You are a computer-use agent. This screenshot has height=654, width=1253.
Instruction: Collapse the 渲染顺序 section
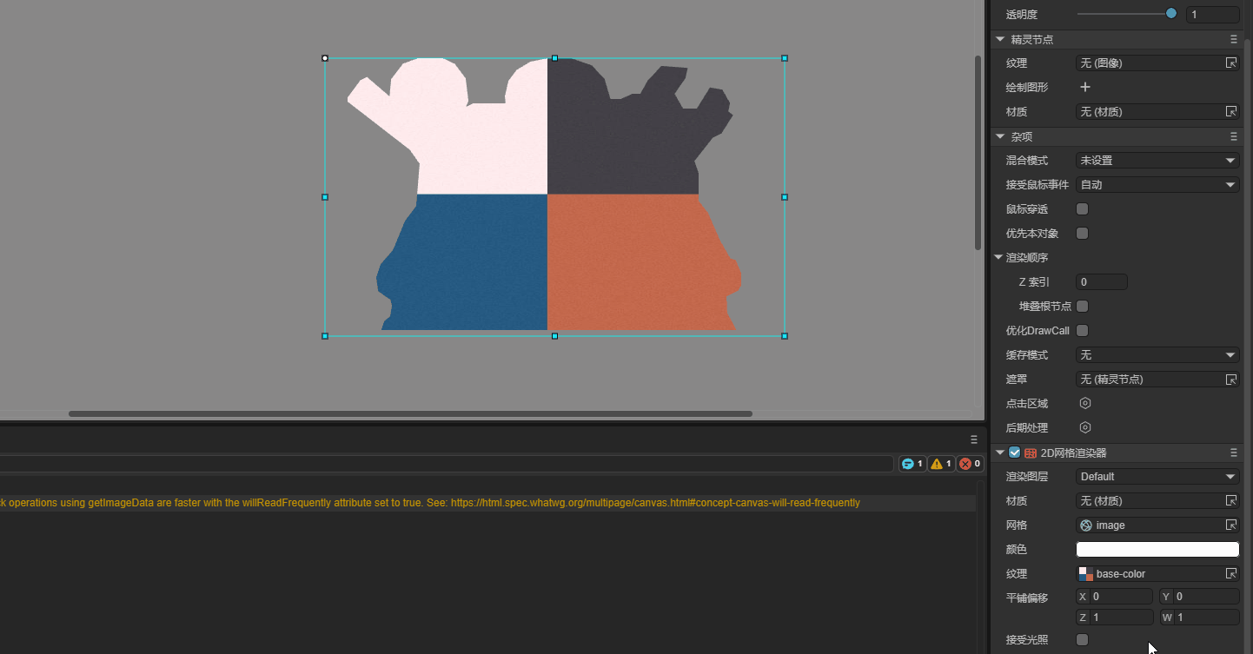(998, 257)
